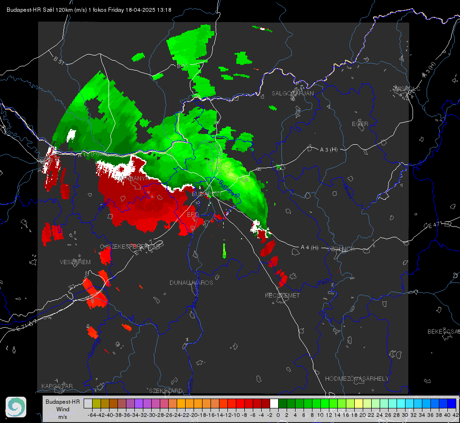The height and width of the screenshot is (423, 460).
Task: Click the EGER city label
Action: tap(360, 124)
